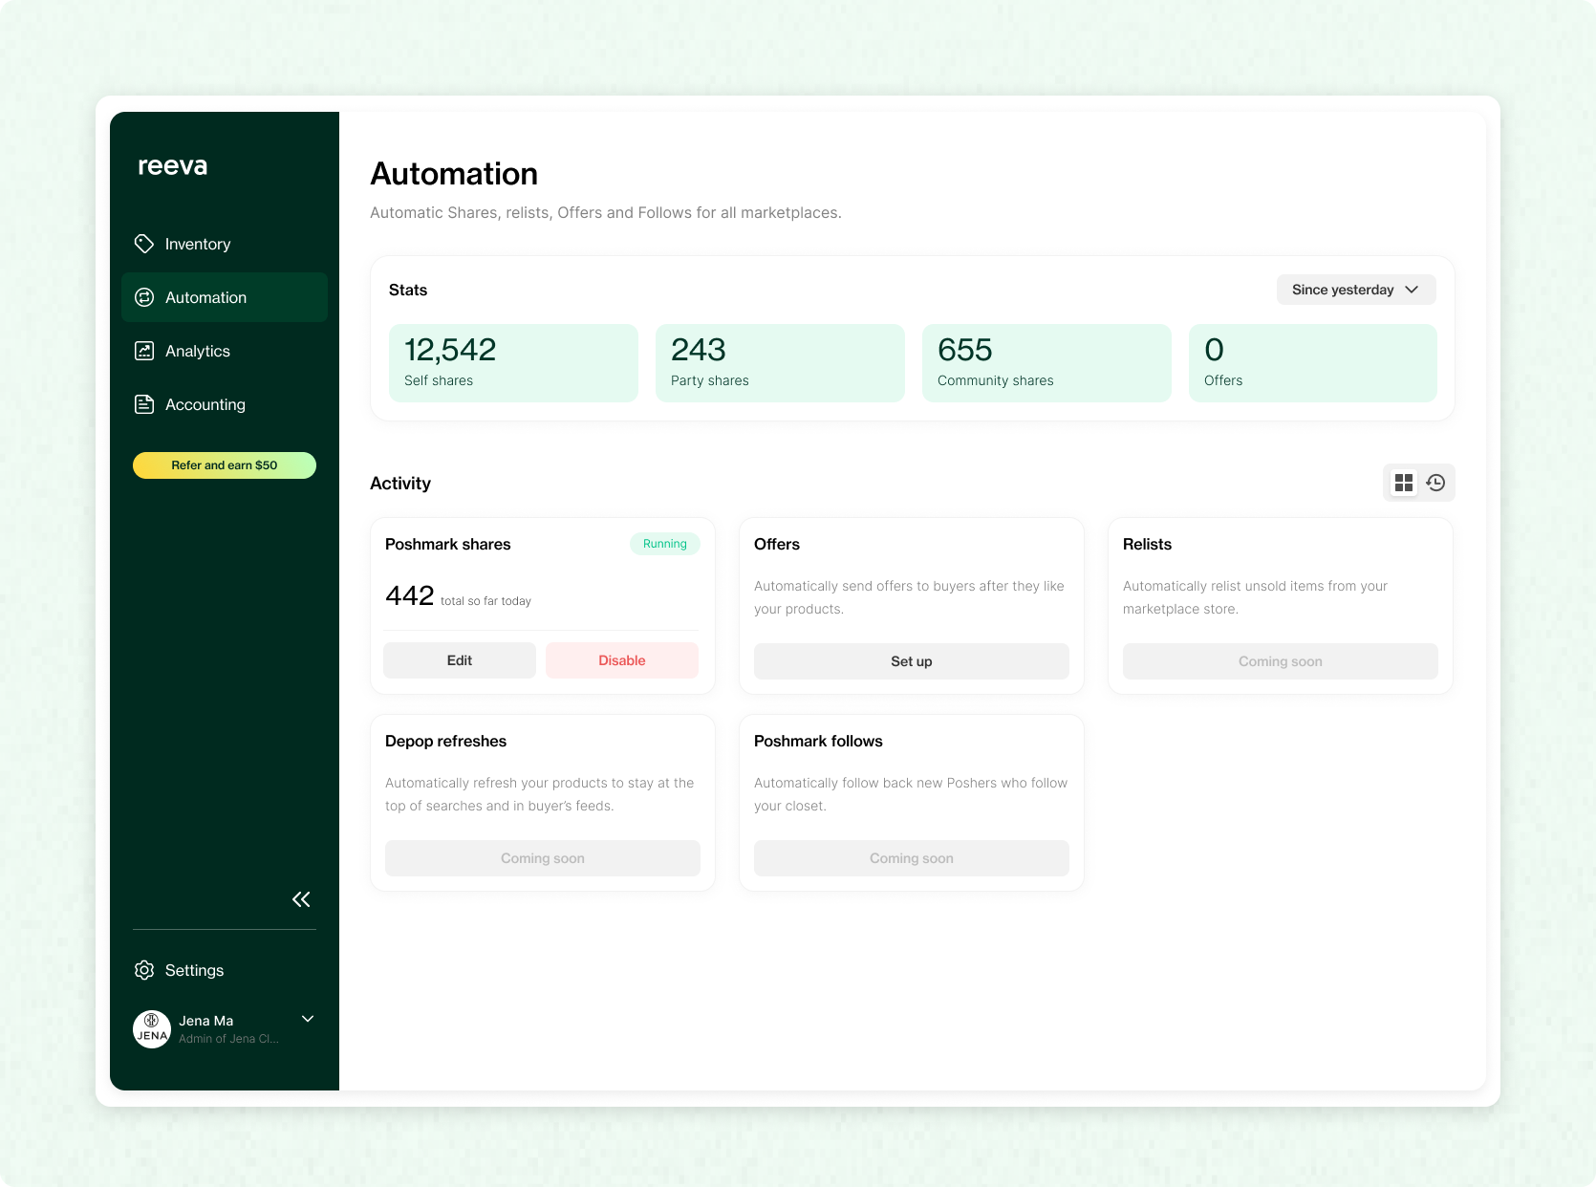1596x1187 pixels.
Task: Click the 243 Party shares card
Action: (x=780, y=363)
